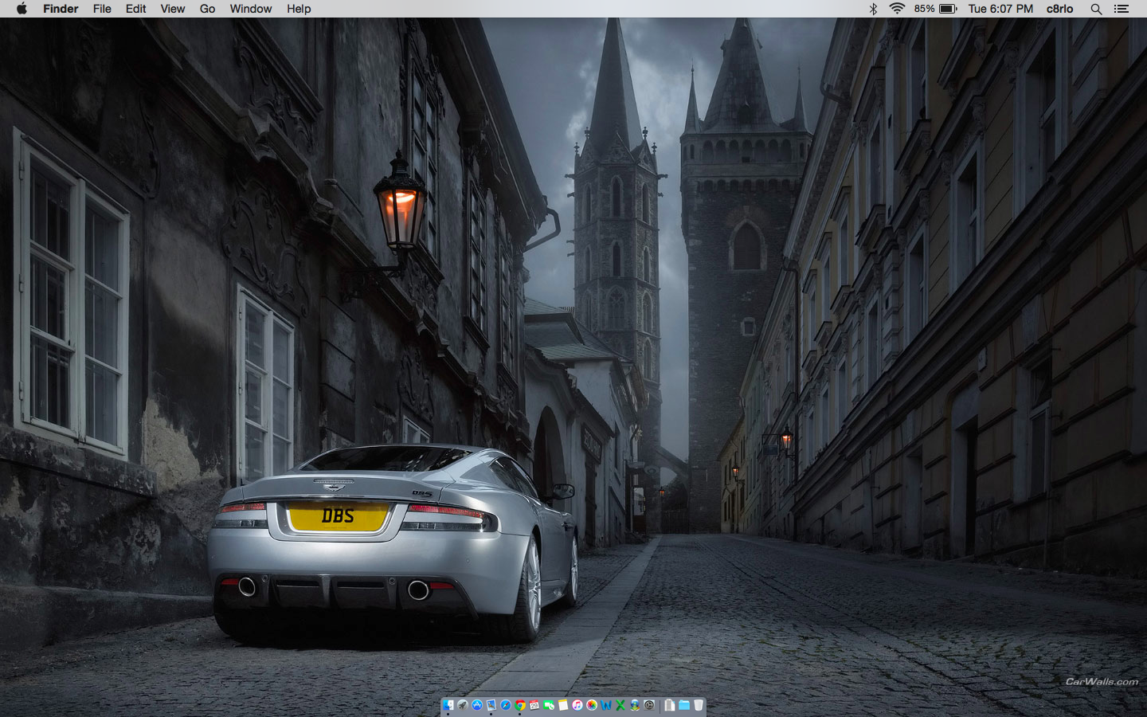Open Calendar from the Dock

(534, 705)
